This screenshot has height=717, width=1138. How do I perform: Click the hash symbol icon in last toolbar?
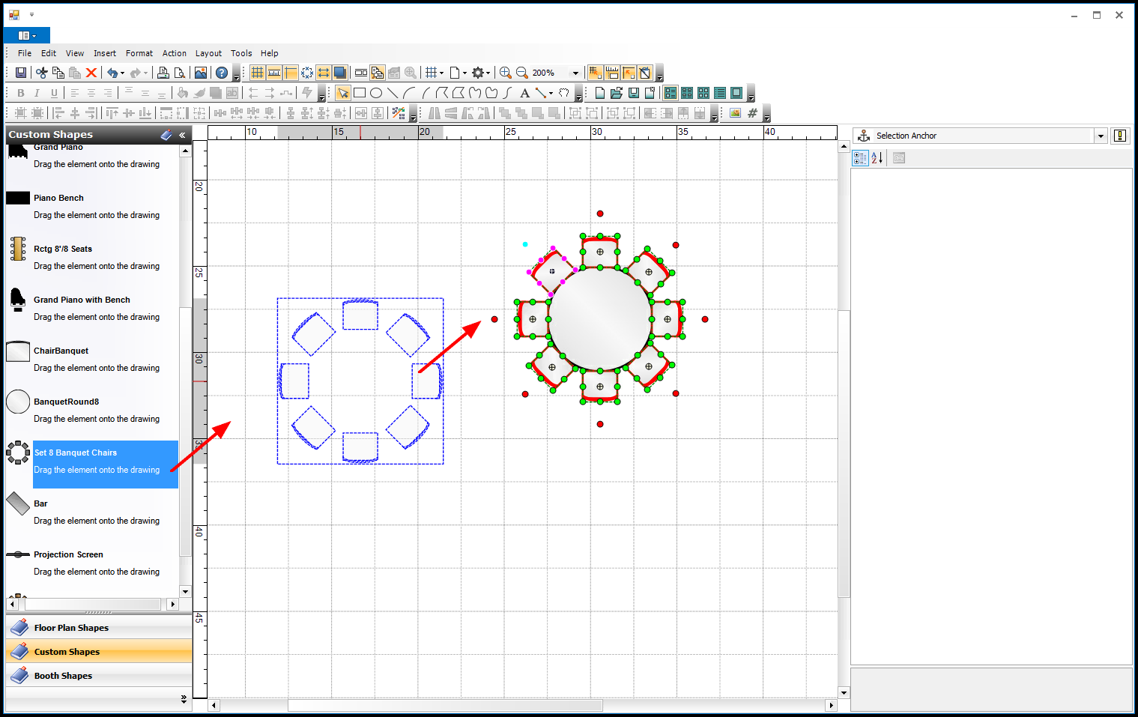[752, 113]
